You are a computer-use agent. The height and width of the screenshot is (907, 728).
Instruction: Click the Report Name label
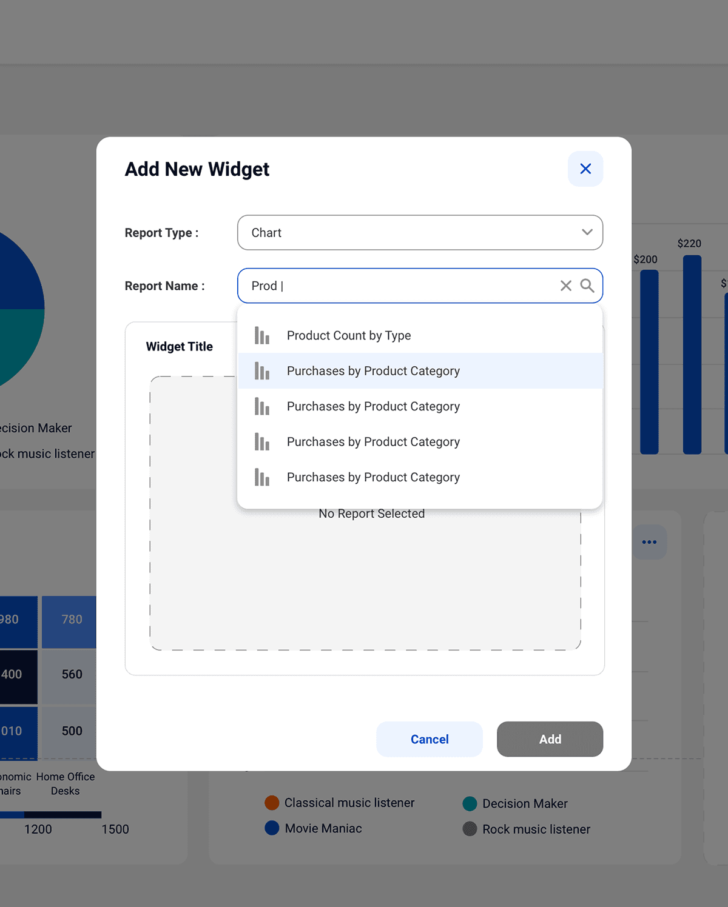(164, 286)
